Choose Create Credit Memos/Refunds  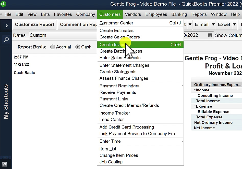coord(140,105)
